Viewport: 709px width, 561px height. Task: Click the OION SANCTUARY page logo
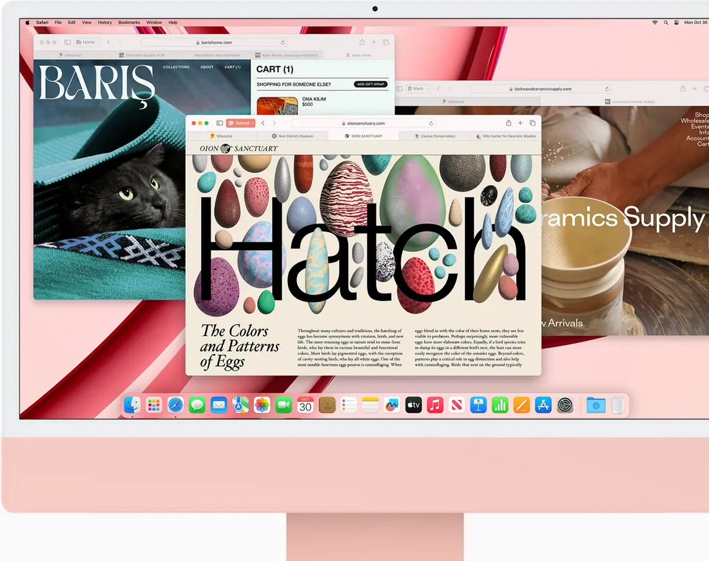pyautogui.click(x=238, y=148)
